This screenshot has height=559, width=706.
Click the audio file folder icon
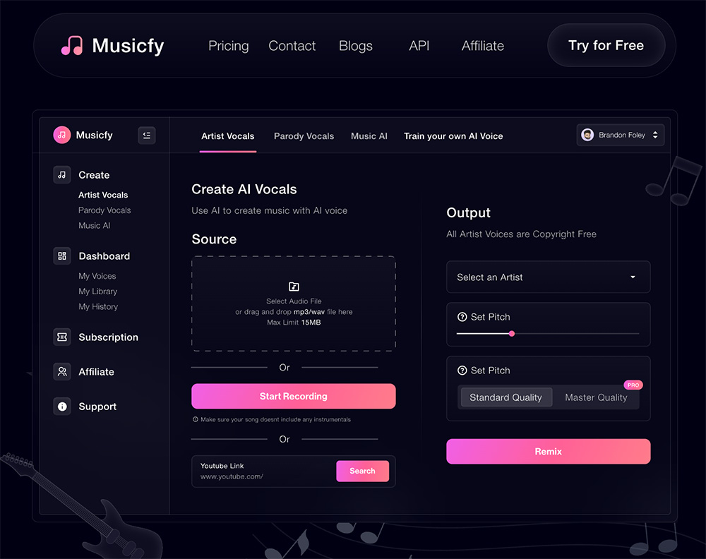click(294, 287)
